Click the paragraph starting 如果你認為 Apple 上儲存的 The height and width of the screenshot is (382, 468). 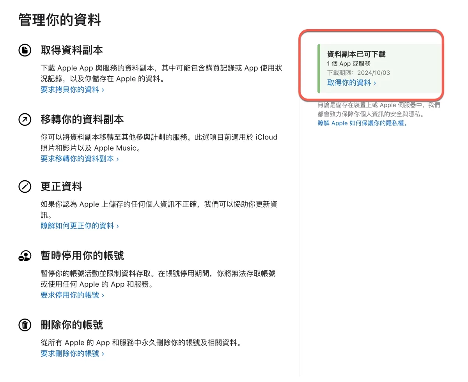pos(159,209)
